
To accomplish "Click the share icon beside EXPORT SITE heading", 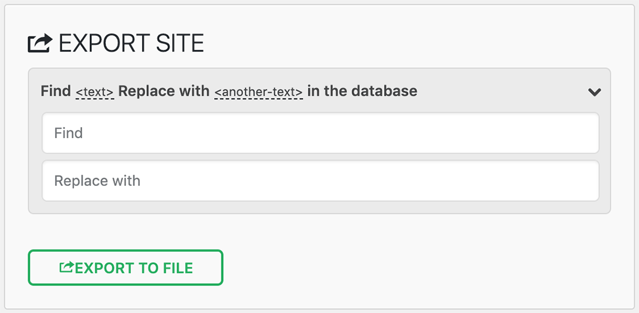I will (40, 43).
